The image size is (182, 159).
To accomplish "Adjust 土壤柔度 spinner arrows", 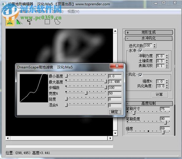I will point(167,61).
